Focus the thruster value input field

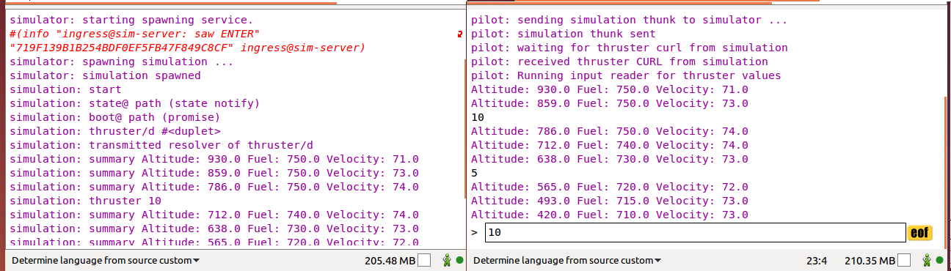coord(695,233)
